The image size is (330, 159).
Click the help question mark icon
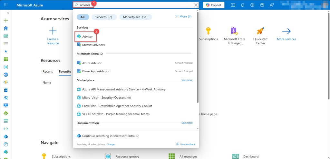pos(262,5)
